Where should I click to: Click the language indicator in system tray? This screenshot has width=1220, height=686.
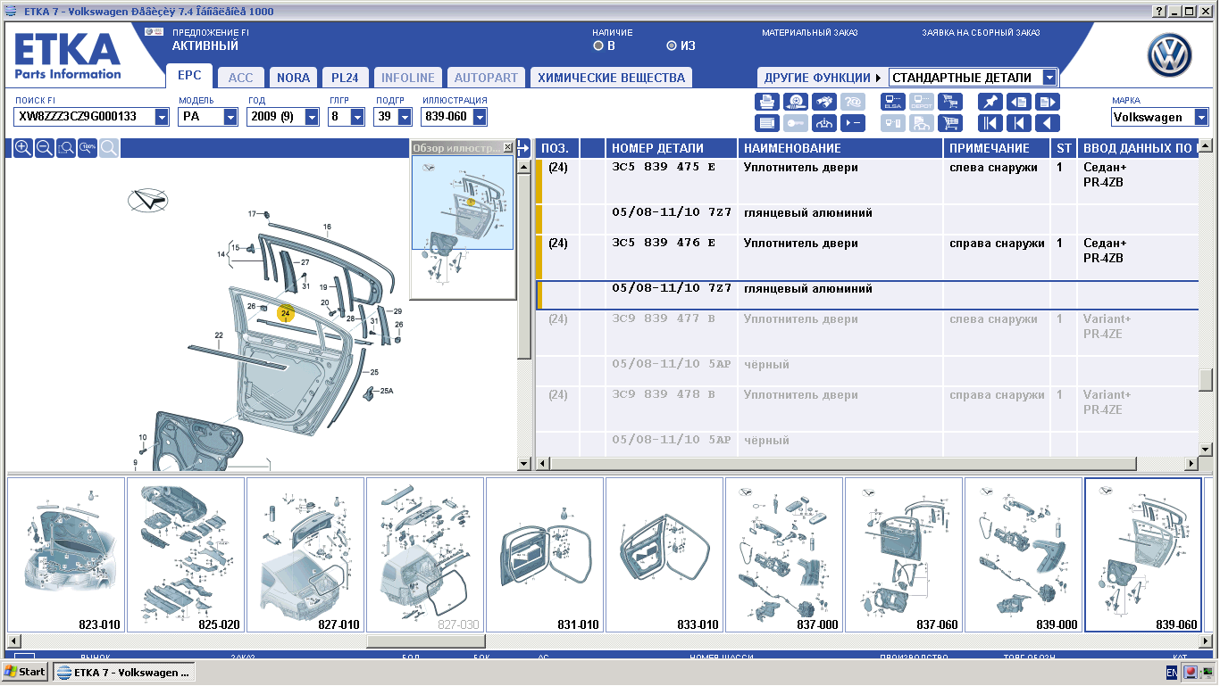[1172, 672]
